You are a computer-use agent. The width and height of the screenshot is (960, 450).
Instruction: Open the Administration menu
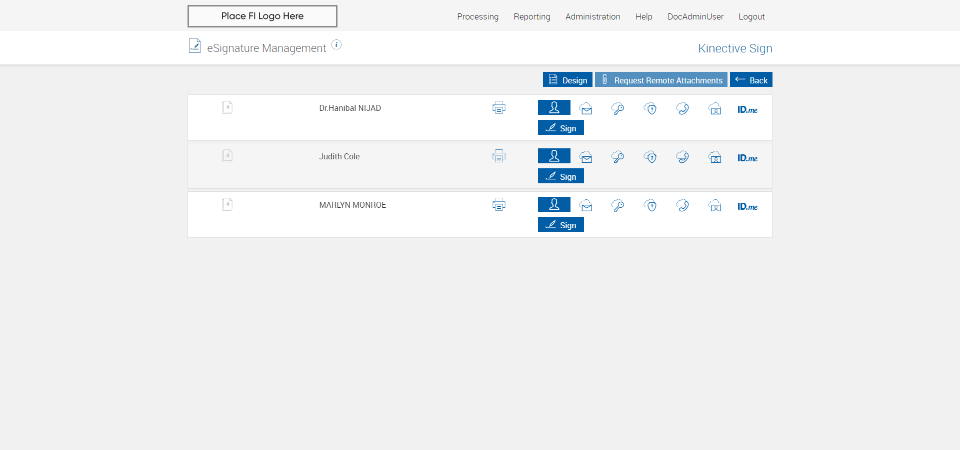(592, 16)
